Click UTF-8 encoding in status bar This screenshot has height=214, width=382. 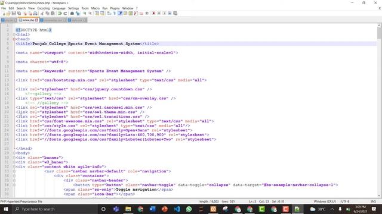pos(345,202)
